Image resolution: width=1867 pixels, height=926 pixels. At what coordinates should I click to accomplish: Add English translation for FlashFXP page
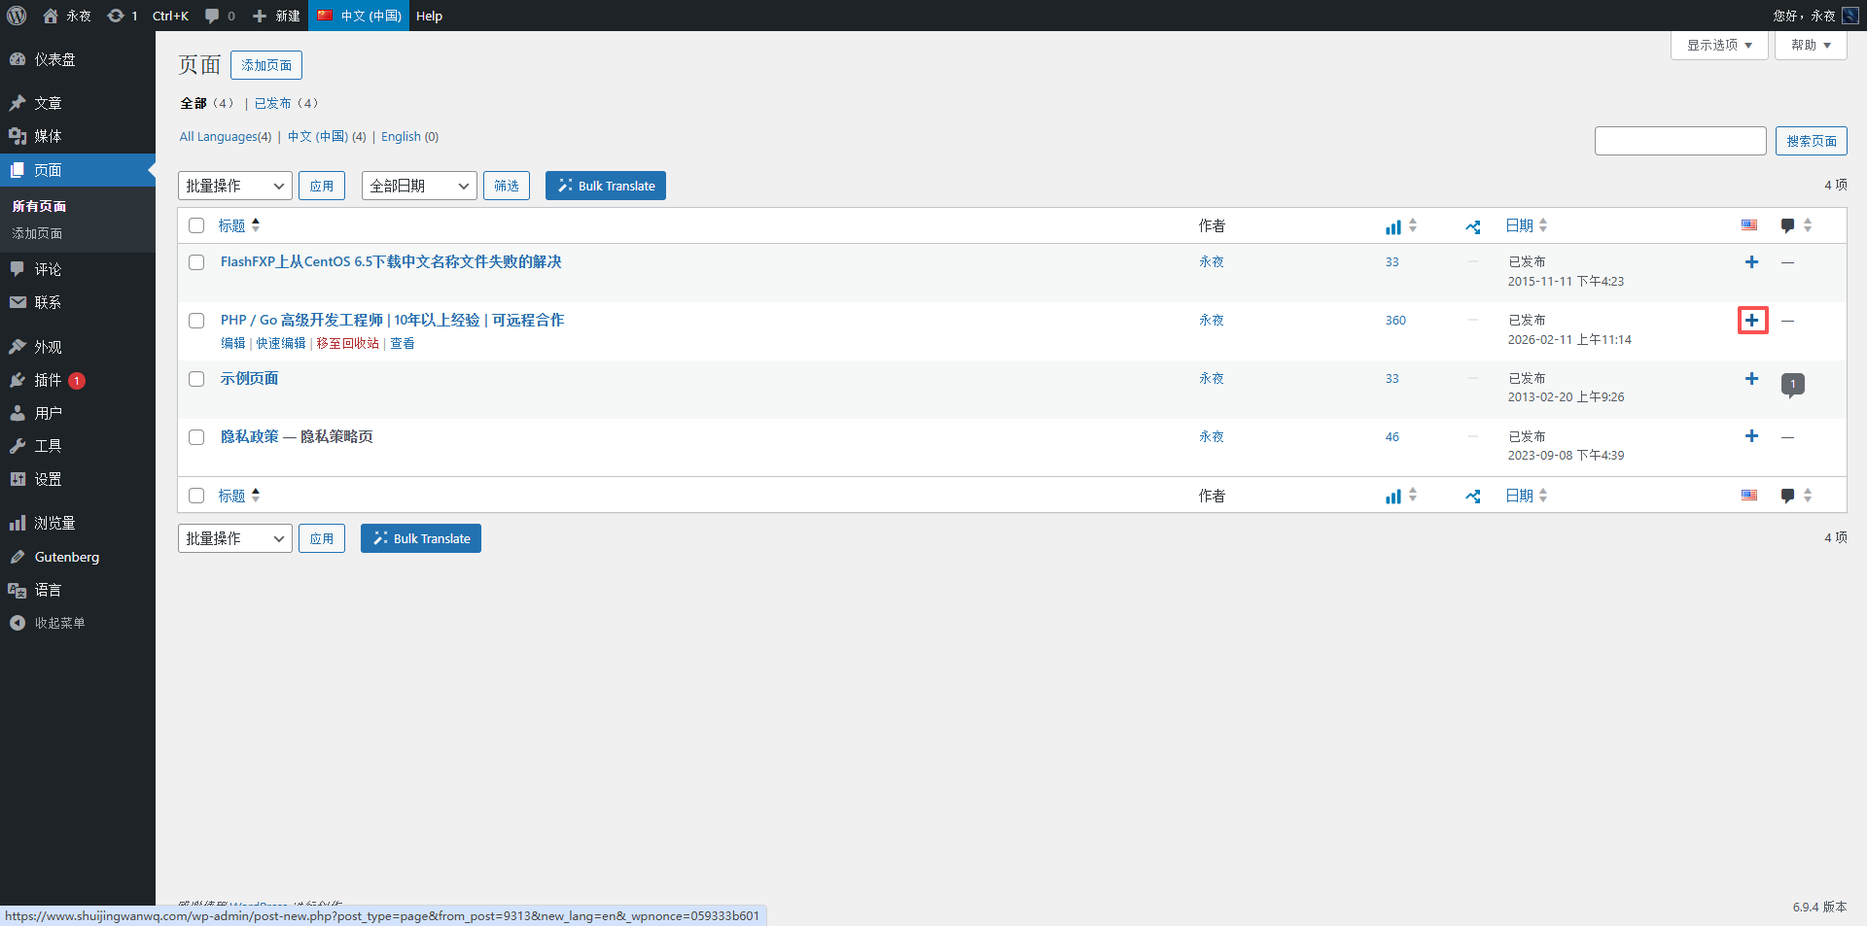pos(1751,262)
